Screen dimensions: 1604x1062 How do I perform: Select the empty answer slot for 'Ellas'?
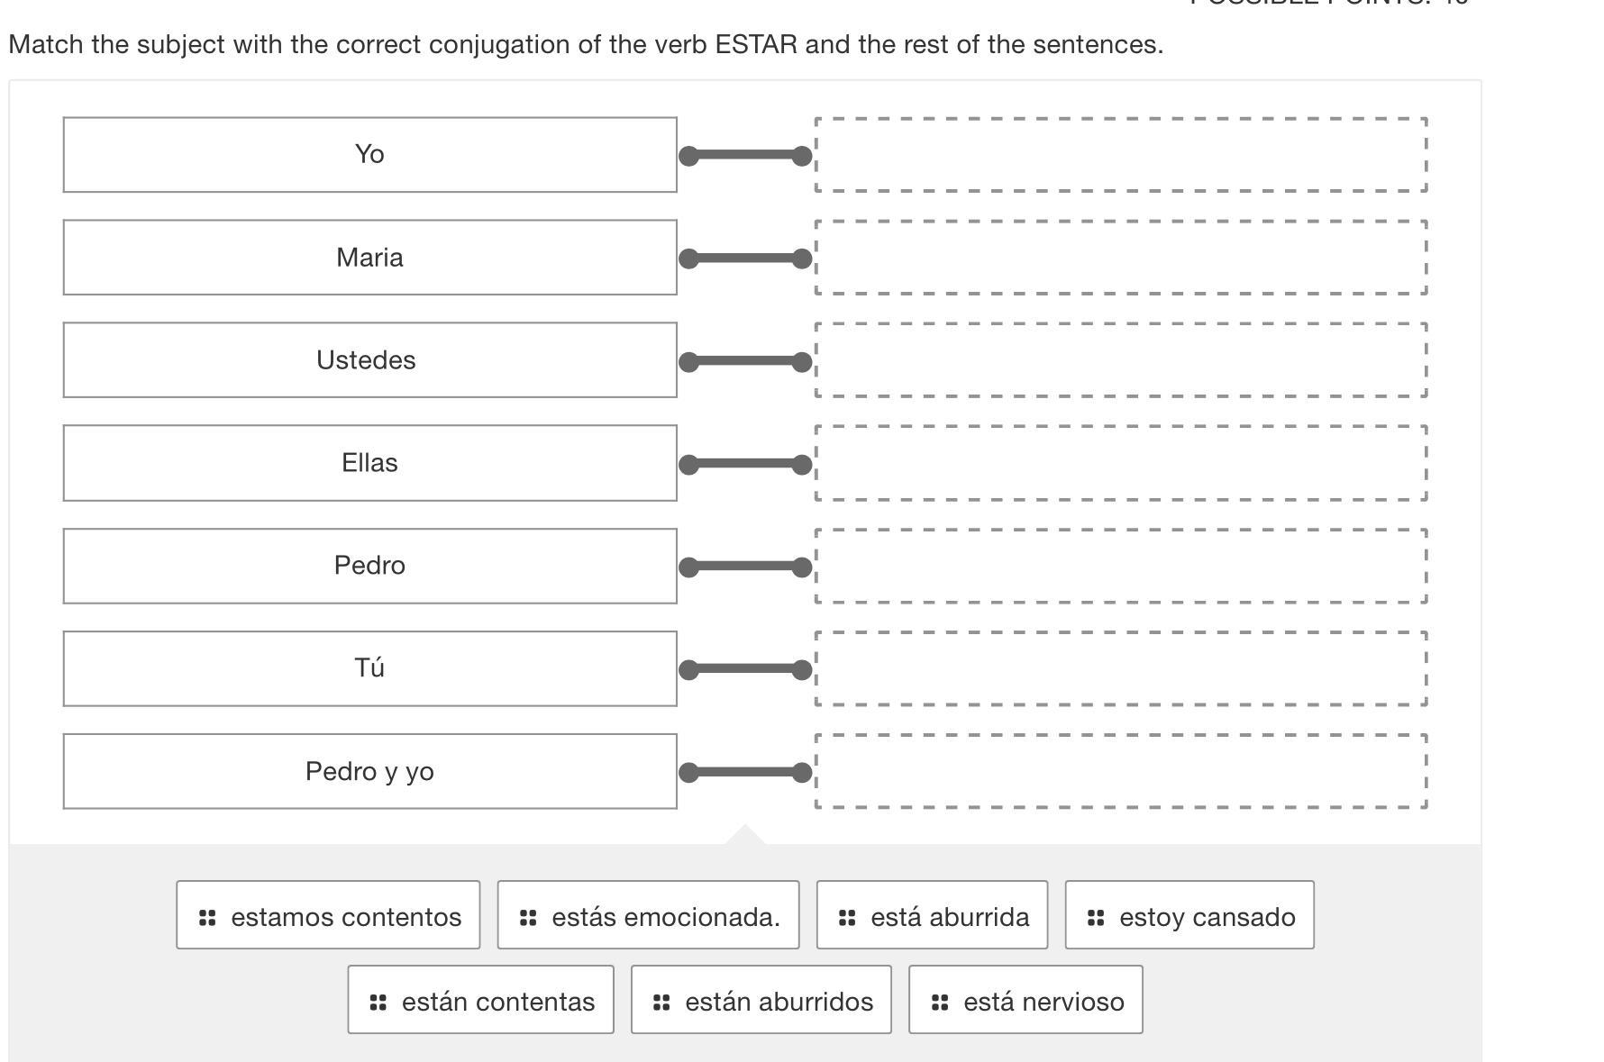(1121, 463)
